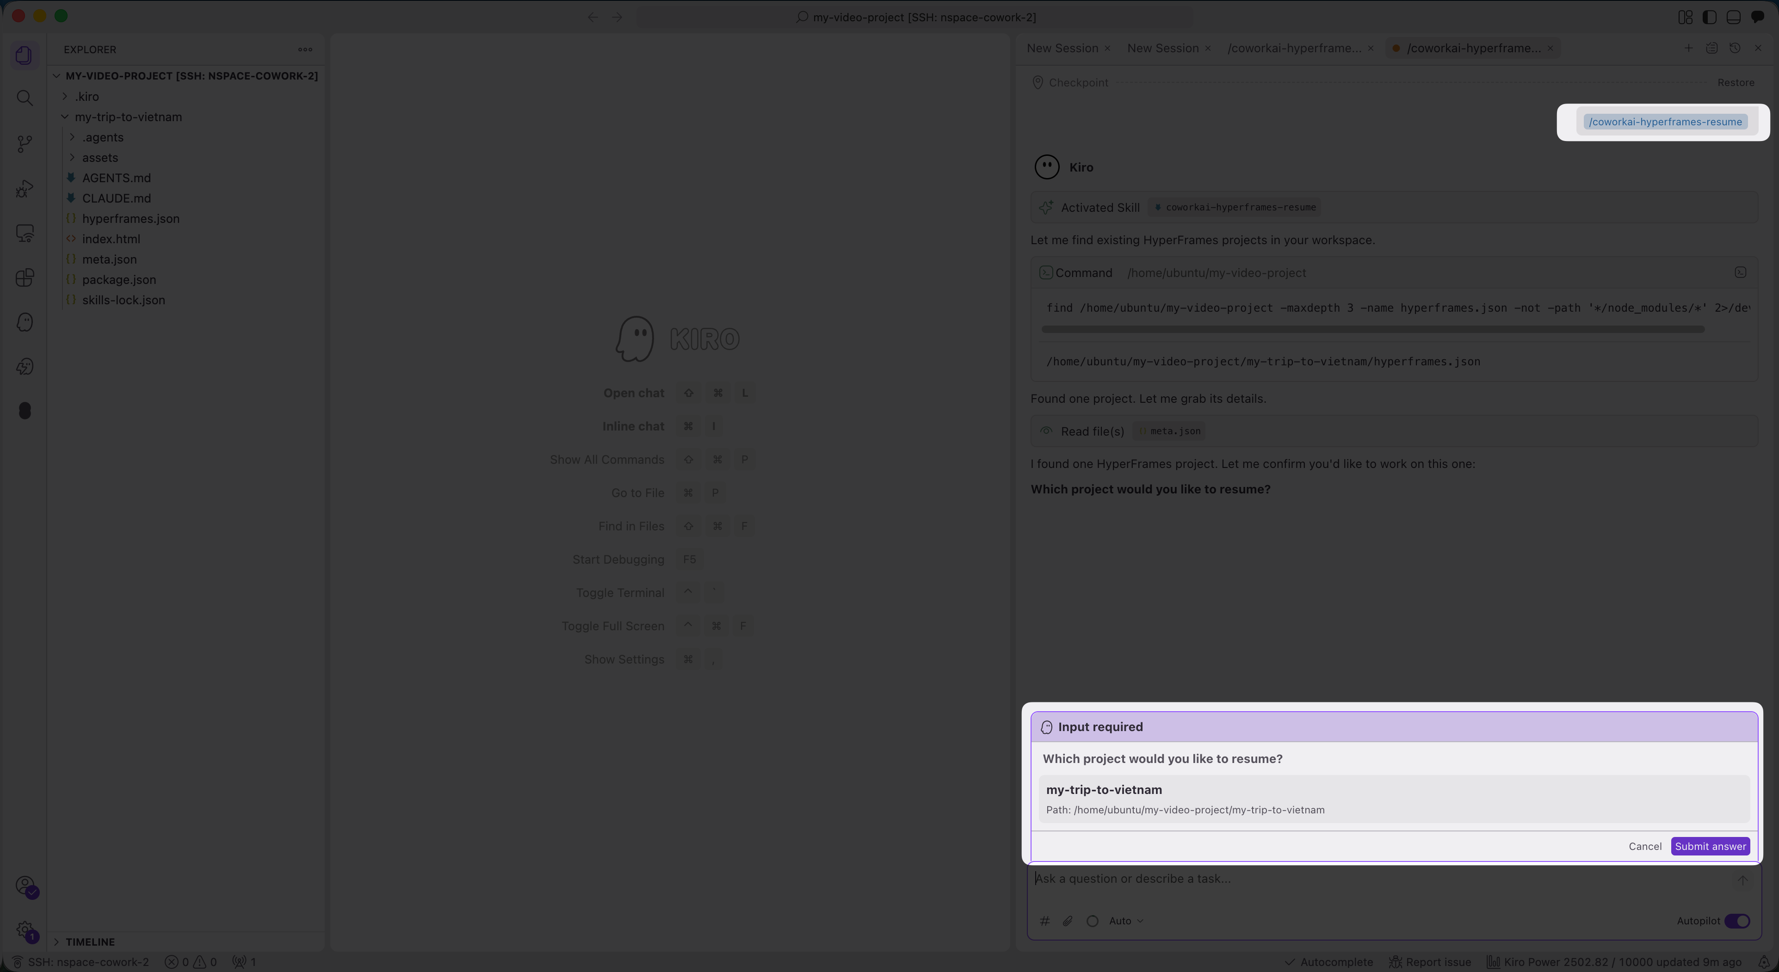Open the Source Control view

[25, 144]
